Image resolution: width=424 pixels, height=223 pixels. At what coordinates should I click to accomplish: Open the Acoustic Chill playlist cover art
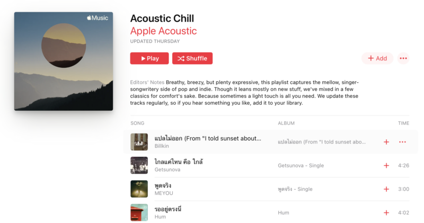coord(64,61)
